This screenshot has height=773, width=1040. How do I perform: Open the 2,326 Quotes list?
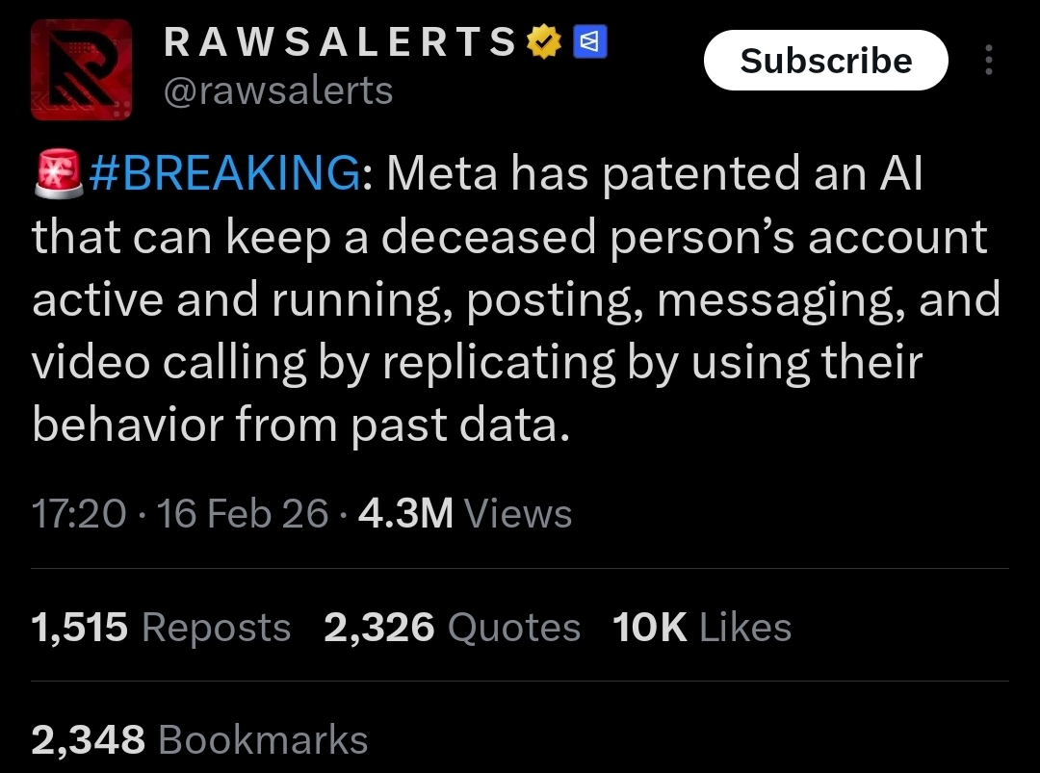click(453, 628)
